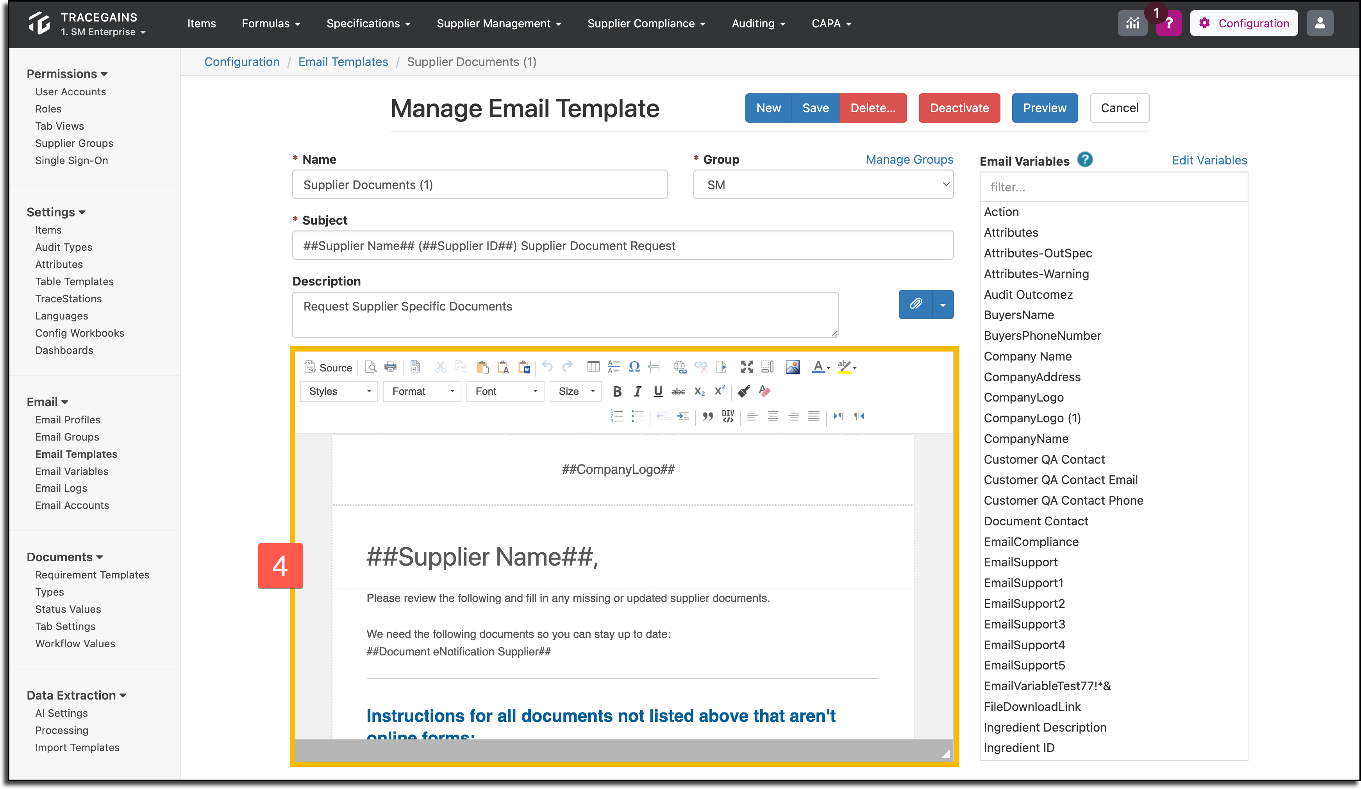Open the Styles dropdown

click(339, 391)
